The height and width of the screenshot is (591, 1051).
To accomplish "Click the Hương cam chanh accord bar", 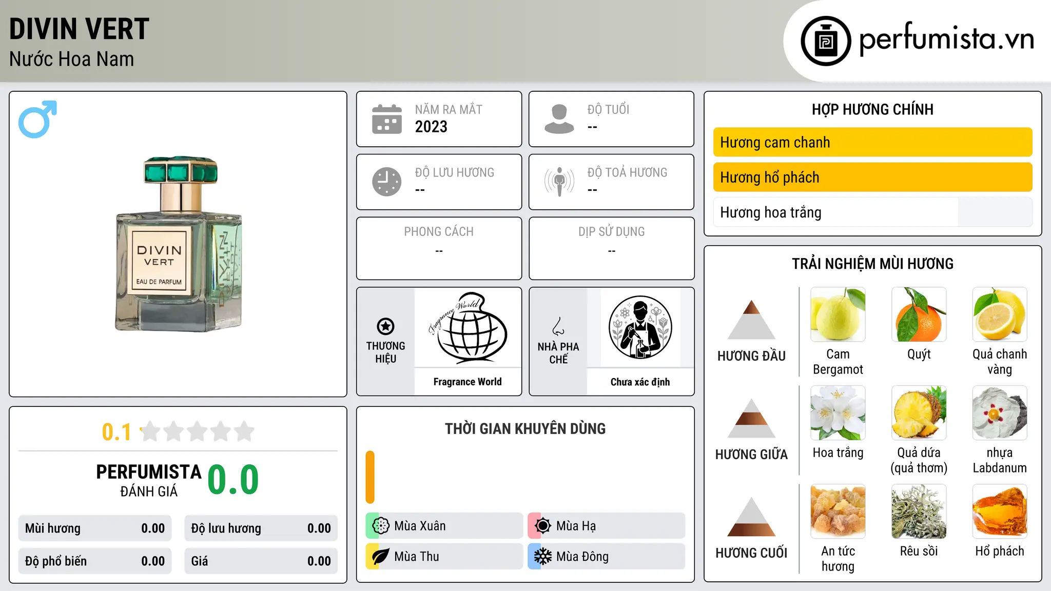I will pyautogui.click(x=873, y=142).
